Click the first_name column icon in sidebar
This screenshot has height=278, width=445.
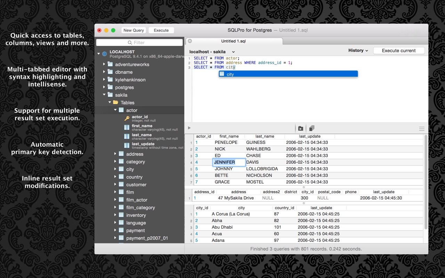click(127, 128)
